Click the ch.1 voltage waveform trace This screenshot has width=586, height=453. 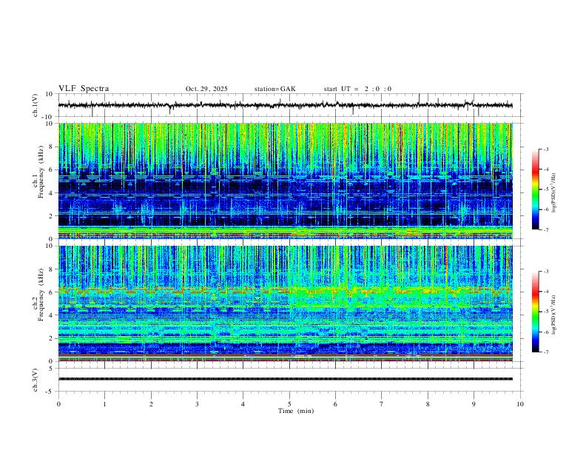pos(286,105)
